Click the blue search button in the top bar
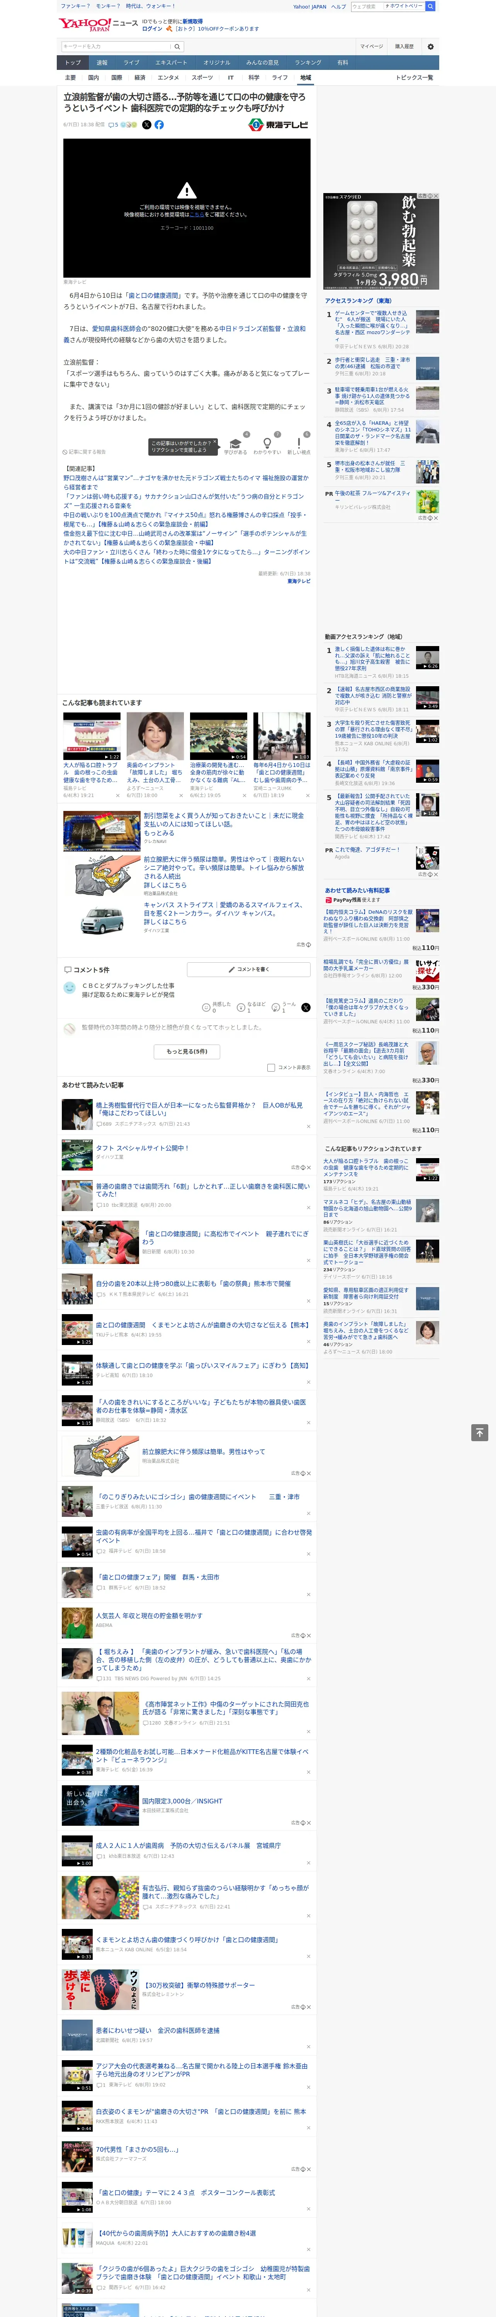Screen dimensions: 496x2317 (430, 6)
